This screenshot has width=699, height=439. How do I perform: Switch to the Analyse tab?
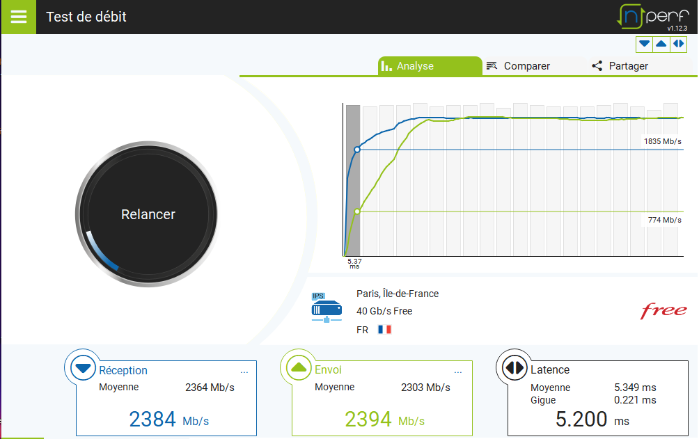430,66
